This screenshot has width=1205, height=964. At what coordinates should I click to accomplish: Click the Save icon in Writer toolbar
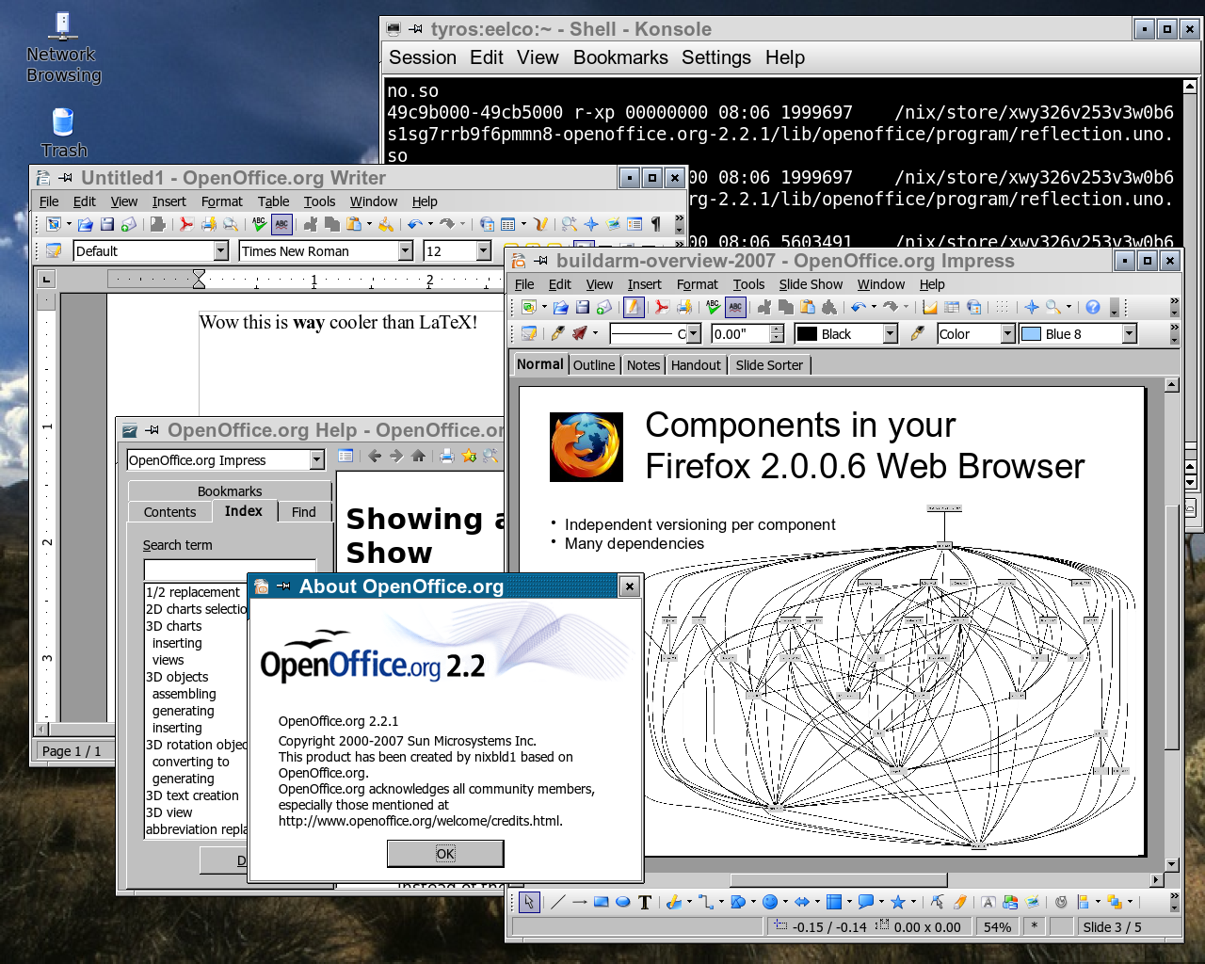(x=107, y=224)
